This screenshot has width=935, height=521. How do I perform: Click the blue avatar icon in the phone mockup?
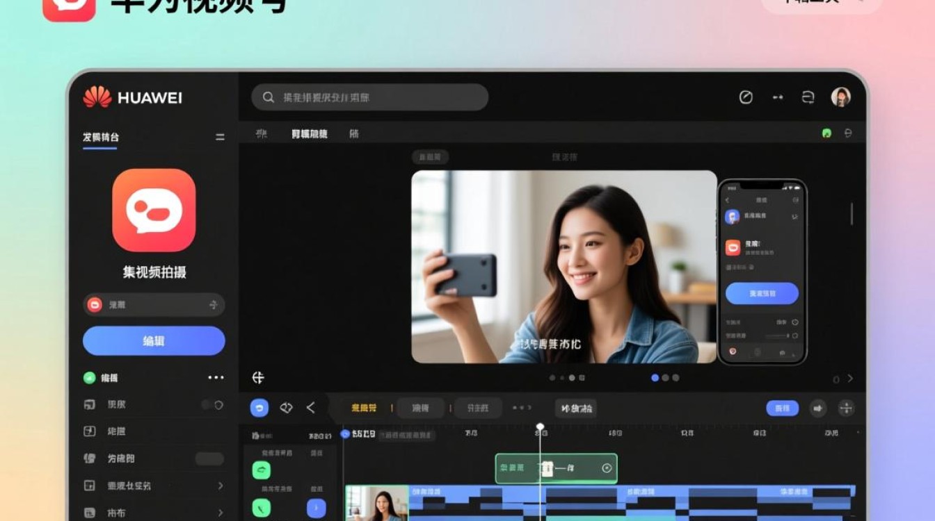tap(732, 217)
